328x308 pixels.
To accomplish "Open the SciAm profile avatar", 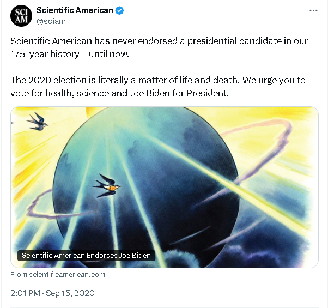I will tap(21, 15).
